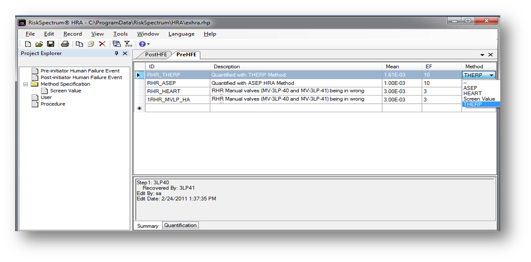Click the New file toolbar icon

click(x=28, y=44)
